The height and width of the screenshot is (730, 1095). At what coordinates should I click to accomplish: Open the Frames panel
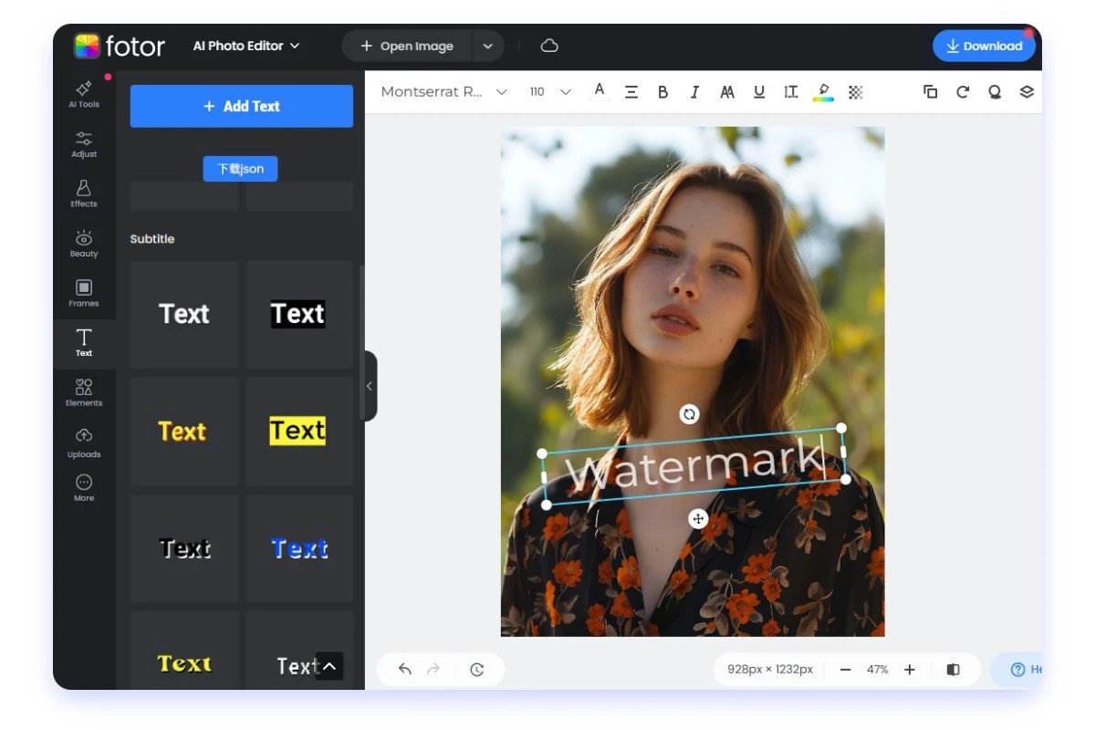click(x=83, y=293)
